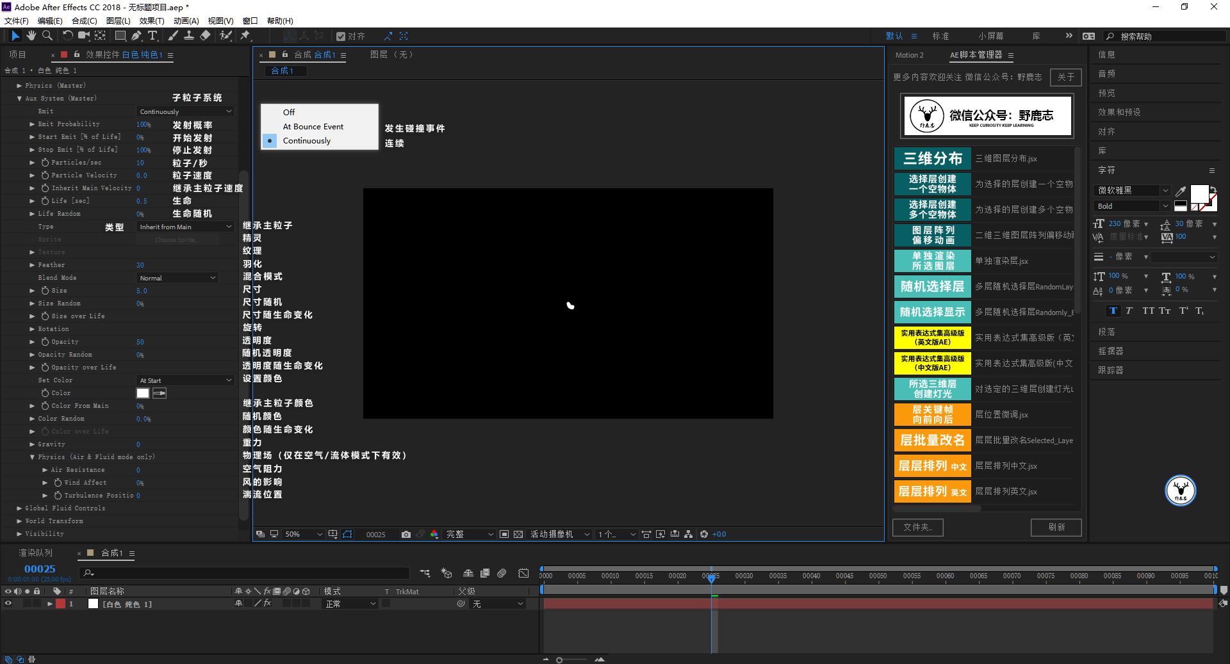Viewport: 1230px width, 664px height.
Task: Select the Eraser tool
Action: [205, 36]
